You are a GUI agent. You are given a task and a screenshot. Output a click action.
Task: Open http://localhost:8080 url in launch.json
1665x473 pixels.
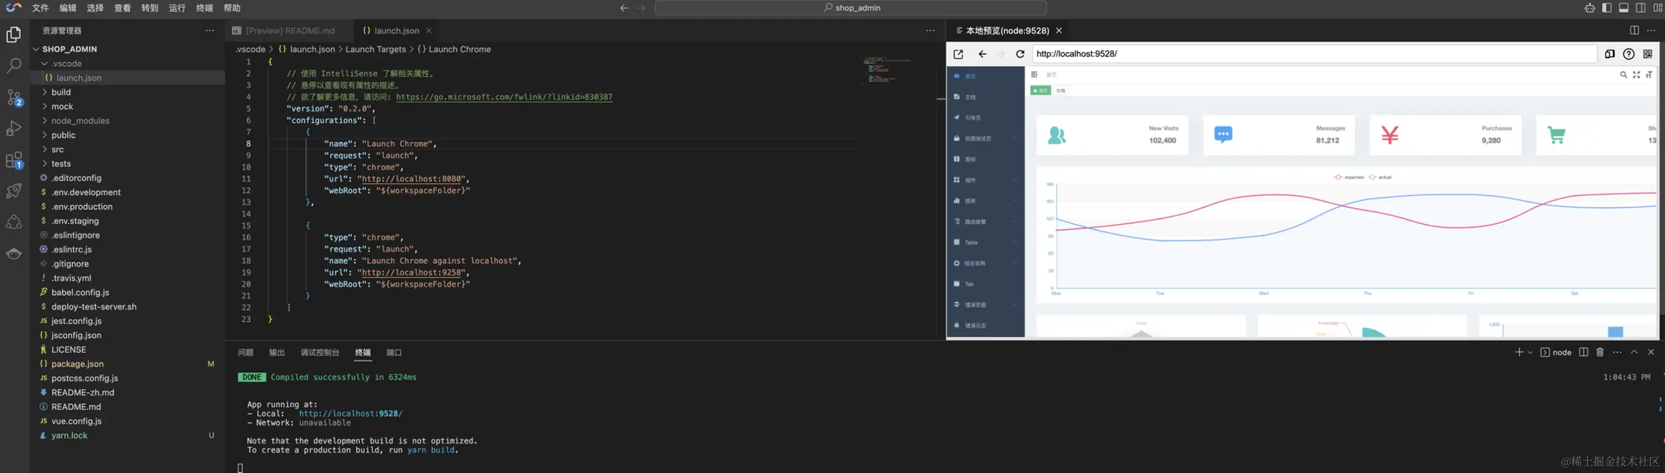point(412,179)
